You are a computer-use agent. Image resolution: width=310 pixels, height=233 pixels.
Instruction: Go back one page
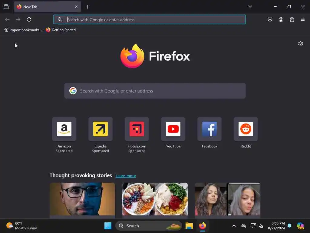pos(7,19)
